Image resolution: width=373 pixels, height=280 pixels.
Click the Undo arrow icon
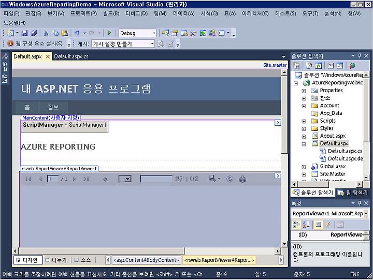pos(77,33)
